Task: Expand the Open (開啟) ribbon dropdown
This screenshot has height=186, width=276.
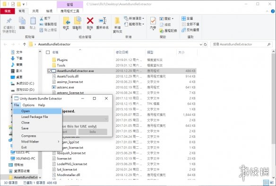Action: coord(172,18)
